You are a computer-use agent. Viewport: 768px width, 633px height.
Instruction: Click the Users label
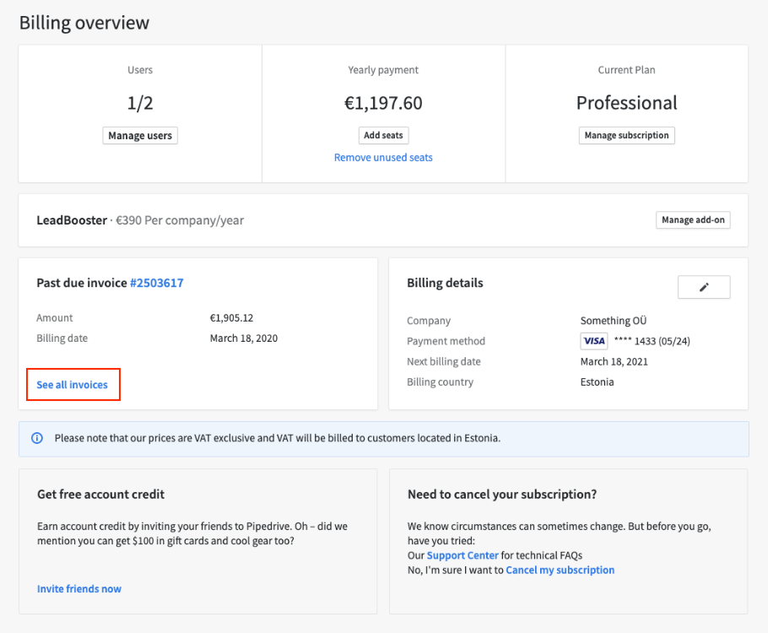coord(140,70)
